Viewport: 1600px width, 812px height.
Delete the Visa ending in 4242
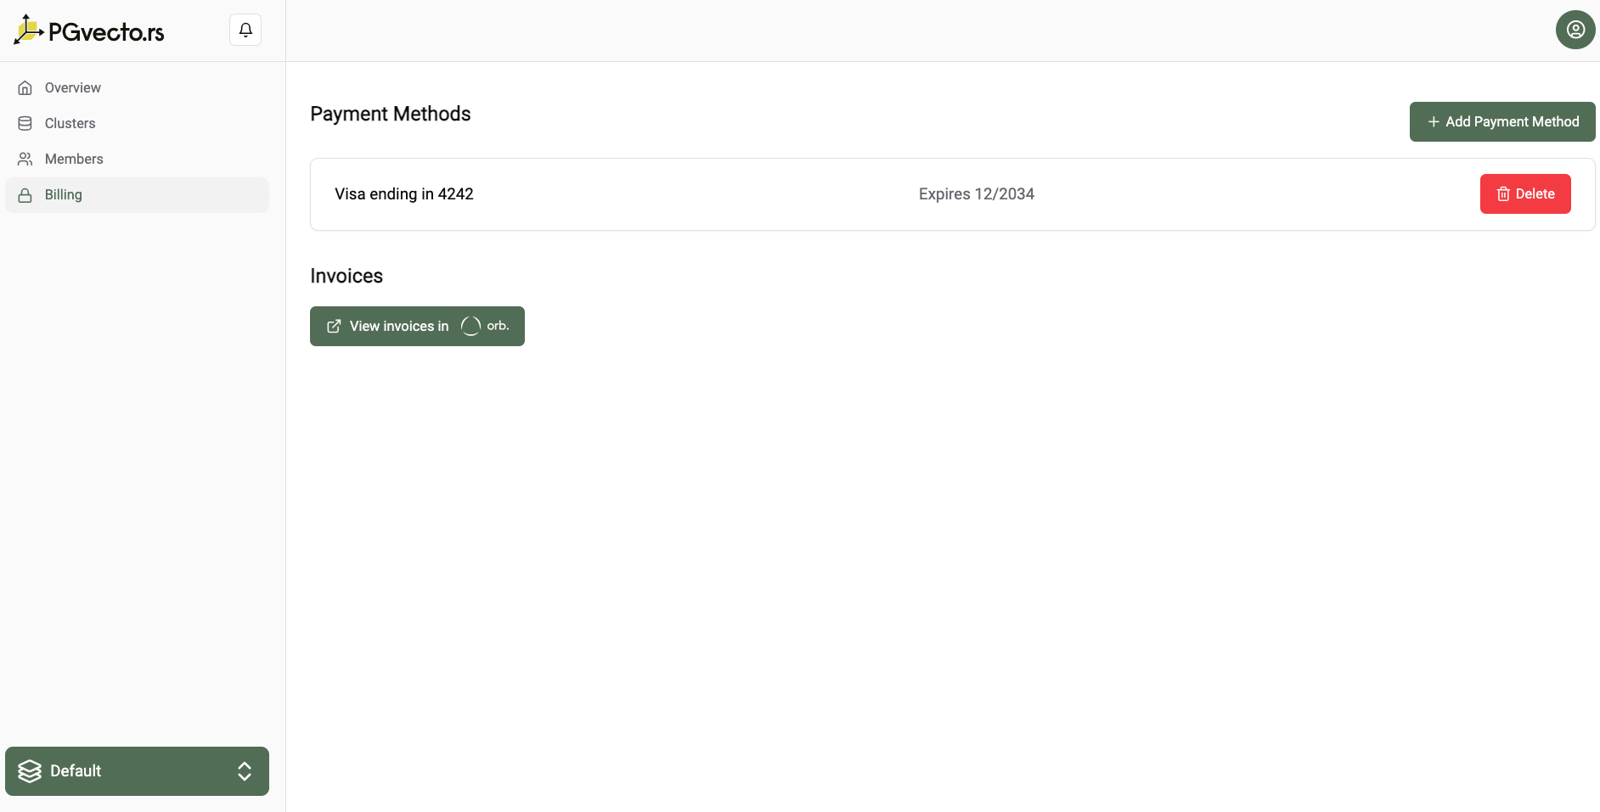1524,194
